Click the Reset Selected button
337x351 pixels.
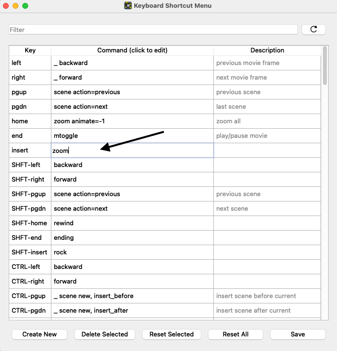[x=172, y=334]
